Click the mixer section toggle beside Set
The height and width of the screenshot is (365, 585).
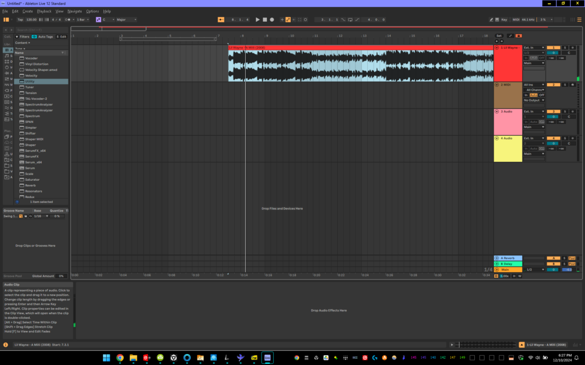519,35
